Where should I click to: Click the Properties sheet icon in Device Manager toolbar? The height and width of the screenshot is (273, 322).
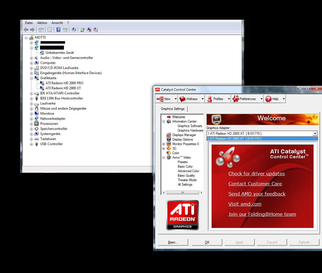pyautogui.click(x=50, y=30)
